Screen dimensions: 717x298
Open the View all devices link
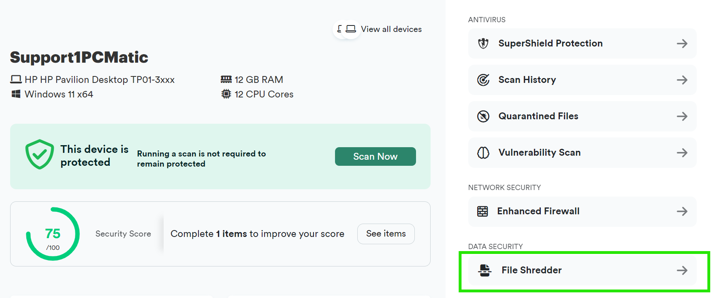coord(391,29)
